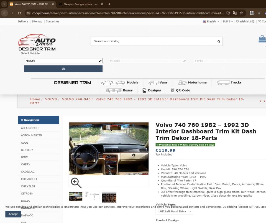
Task: Select ASTON MARTIN in navigation
Action: tap(31, 135)
